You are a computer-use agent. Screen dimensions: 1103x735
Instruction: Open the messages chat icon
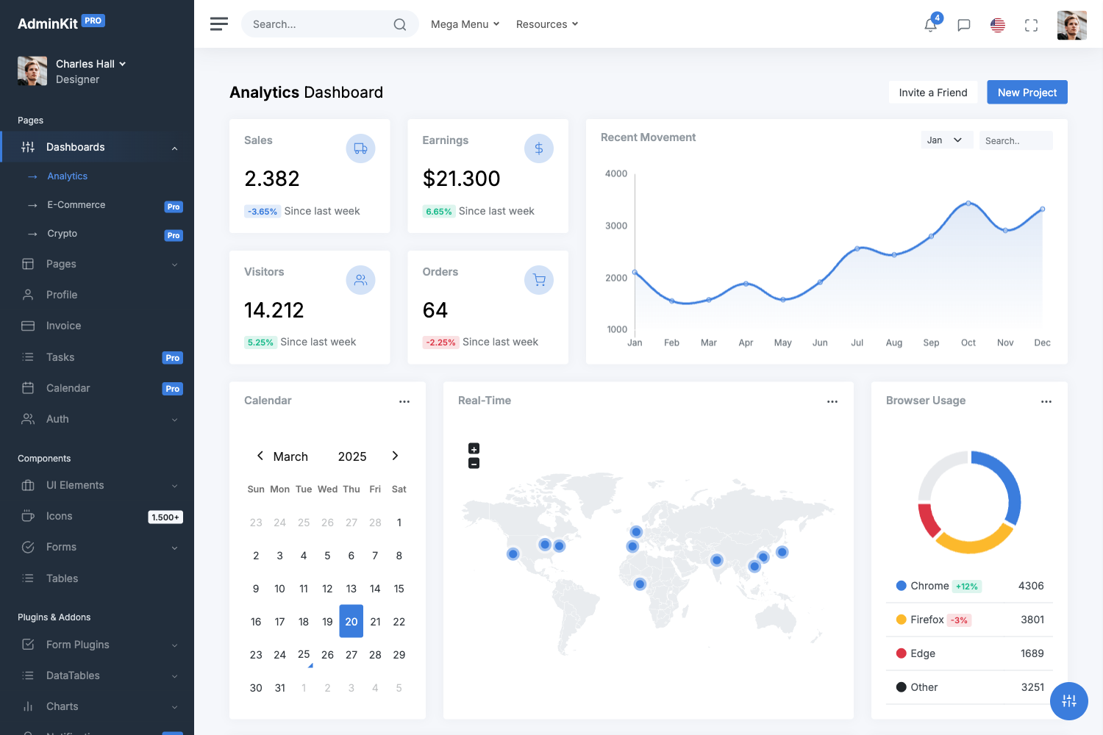point(964,24)
